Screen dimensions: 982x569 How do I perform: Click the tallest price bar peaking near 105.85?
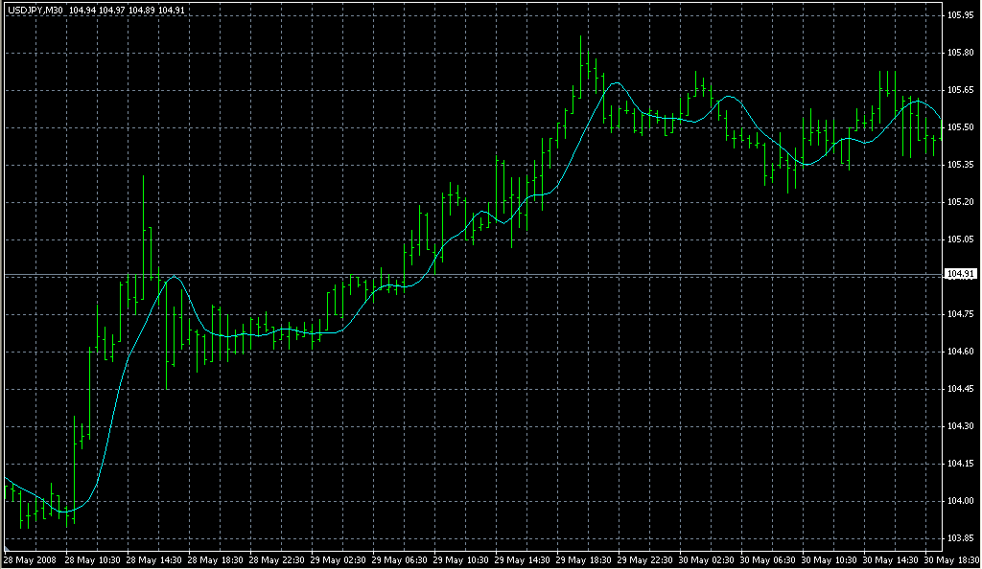pyautogui.click(x=580, y=67)
